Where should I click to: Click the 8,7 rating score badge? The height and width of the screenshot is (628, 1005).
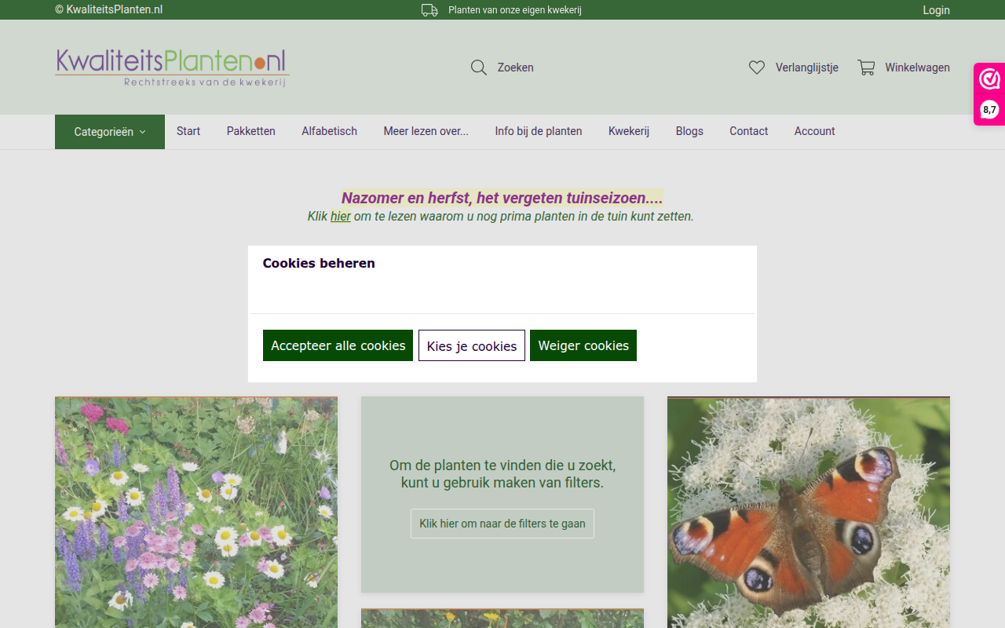click(x=989, y=110)
